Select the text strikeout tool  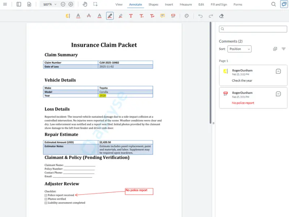click(x=89, y=16)
